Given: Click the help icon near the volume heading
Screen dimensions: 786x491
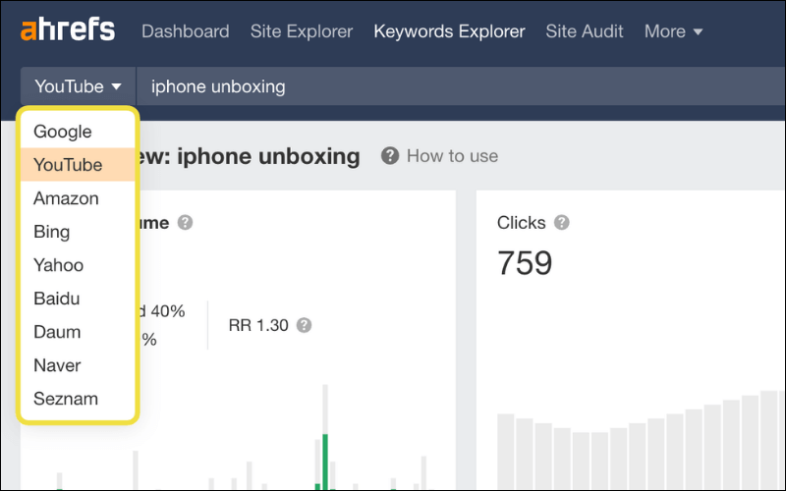Looking at the screenshot, I should click(x=185, y=223).
